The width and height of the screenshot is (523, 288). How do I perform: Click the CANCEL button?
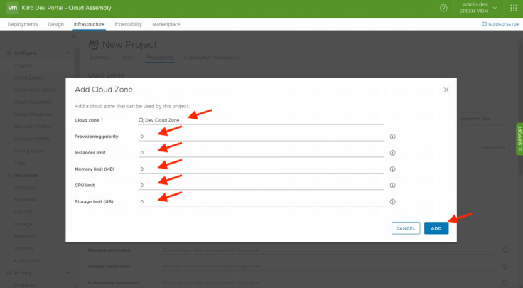point(406,228)
